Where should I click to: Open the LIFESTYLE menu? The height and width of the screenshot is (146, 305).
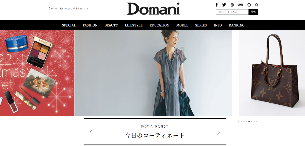coord(134,25)
